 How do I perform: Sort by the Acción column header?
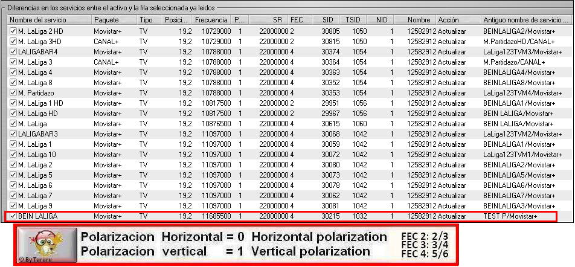459,20
